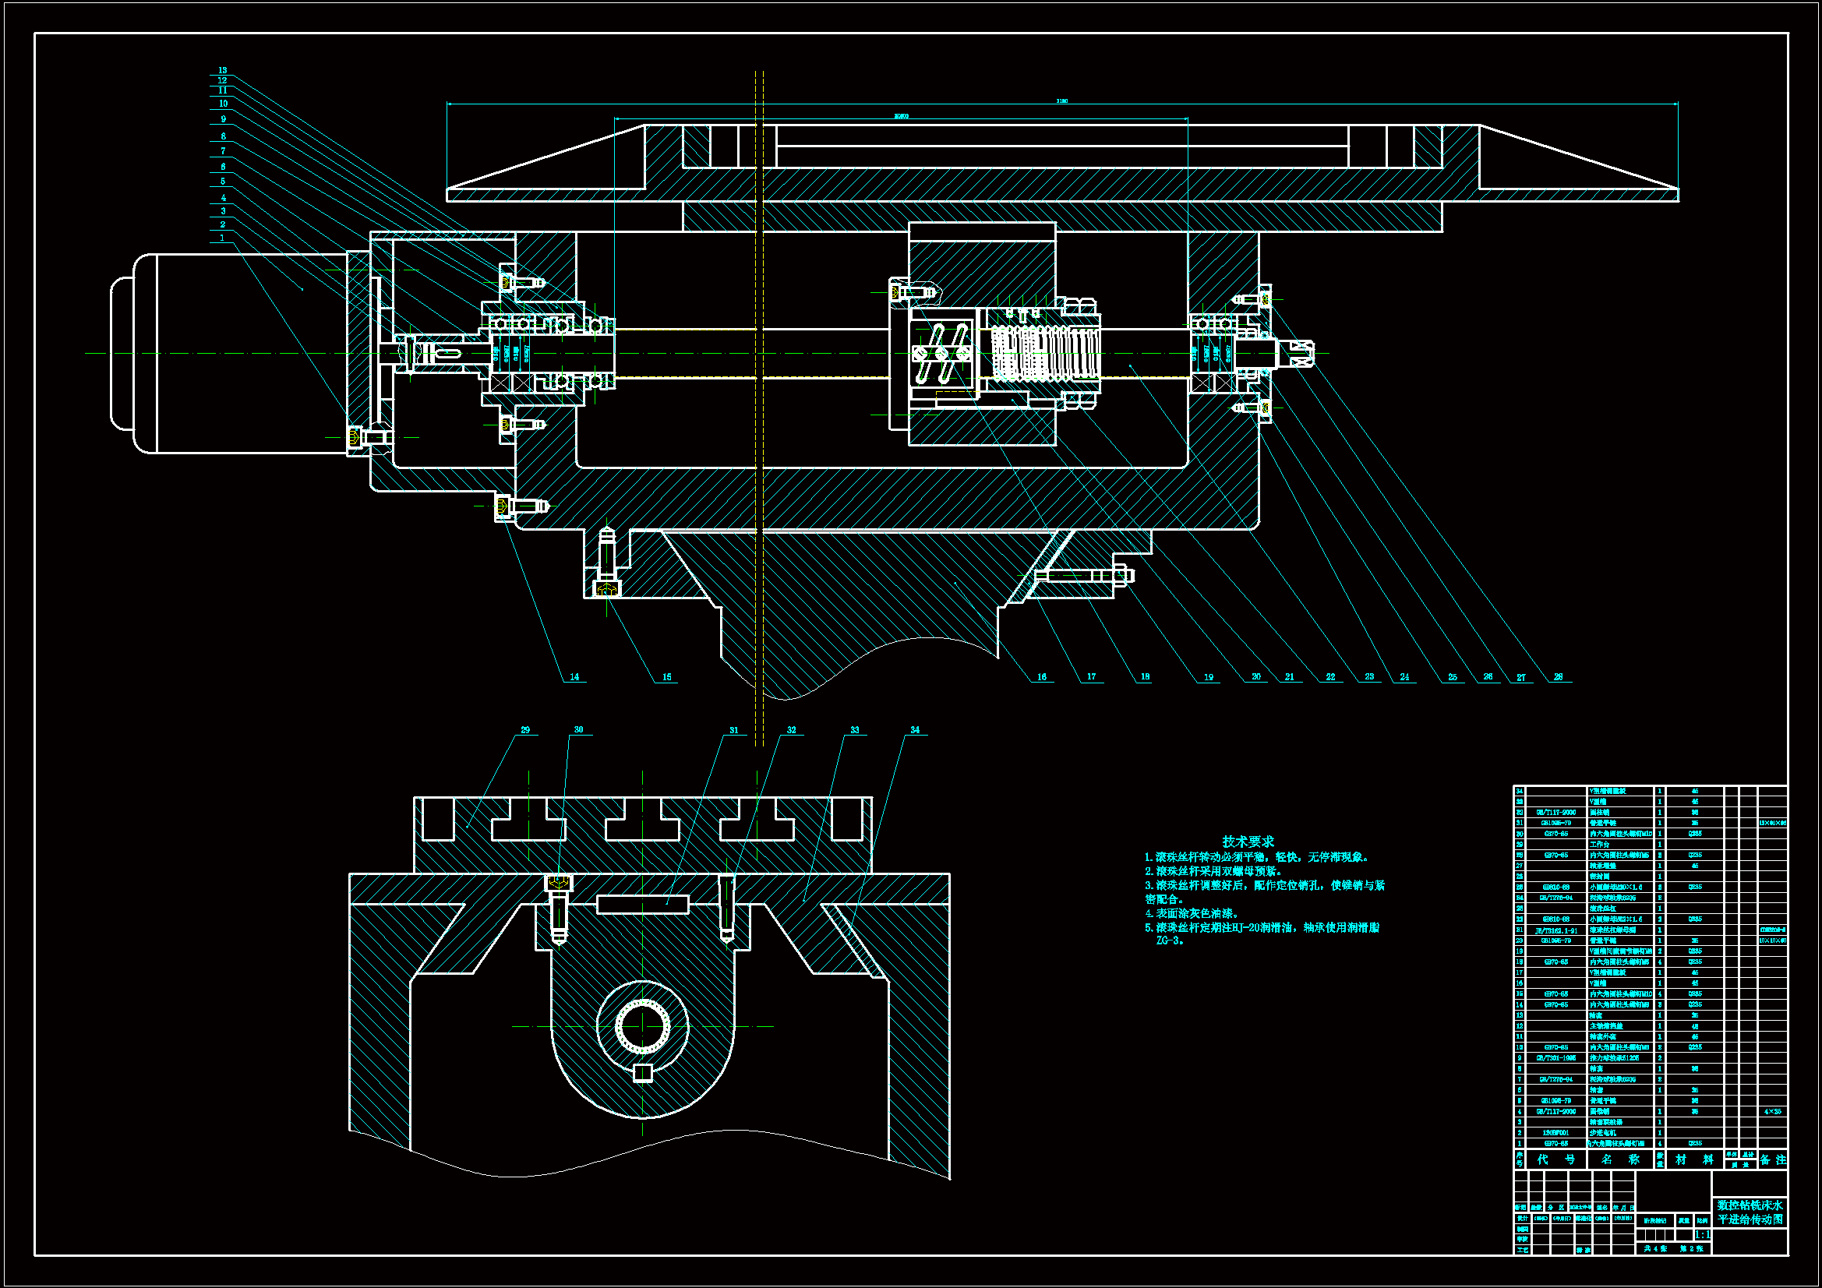Click the 技术要求 heading text
The image size is (1822, 1288).
point(1248,842)
